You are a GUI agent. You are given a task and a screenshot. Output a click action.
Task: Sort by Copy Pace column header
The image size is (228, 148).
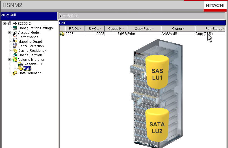point(144,28)
